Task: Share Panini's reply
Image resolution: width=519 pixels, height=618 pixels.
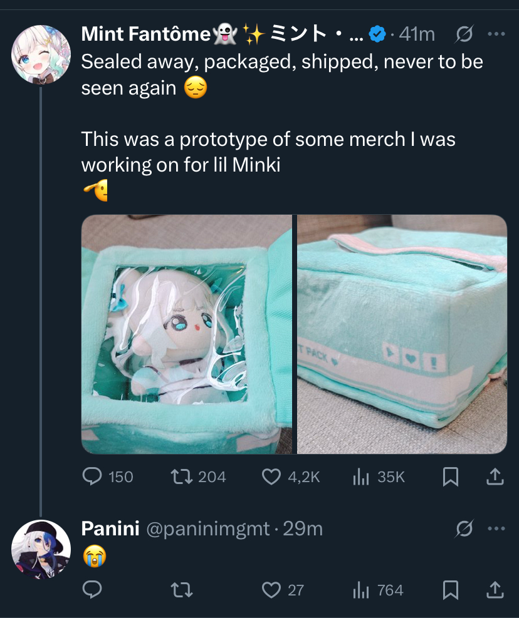Action: [x=495, y=590]
